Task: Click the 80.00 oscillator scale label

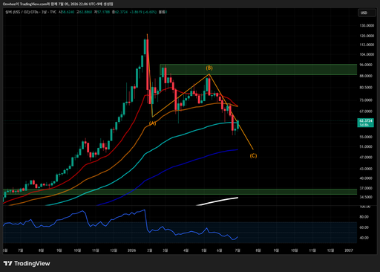Action: click(364, 217)
